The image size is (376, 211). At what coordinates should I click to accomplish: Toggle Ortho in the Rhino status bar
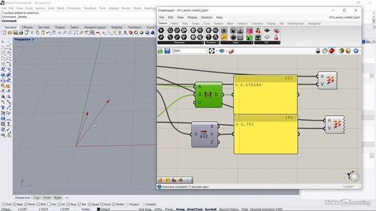[158, 209]
